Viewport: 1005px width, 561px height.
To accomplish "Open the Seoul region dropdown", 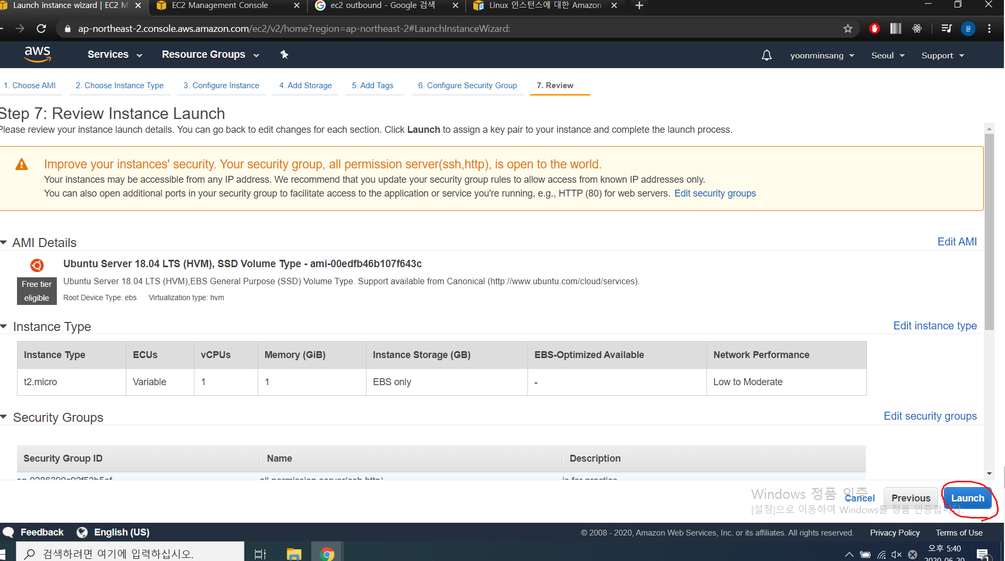I will [x=888, y=55].
